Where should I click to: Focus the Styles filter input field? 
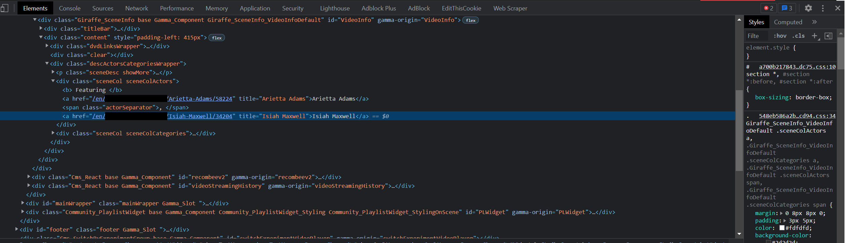click(756, 36)
